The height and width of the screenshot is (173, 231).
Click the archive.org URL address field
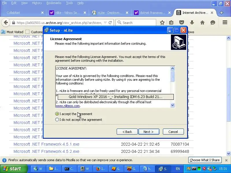pos(59,23)
